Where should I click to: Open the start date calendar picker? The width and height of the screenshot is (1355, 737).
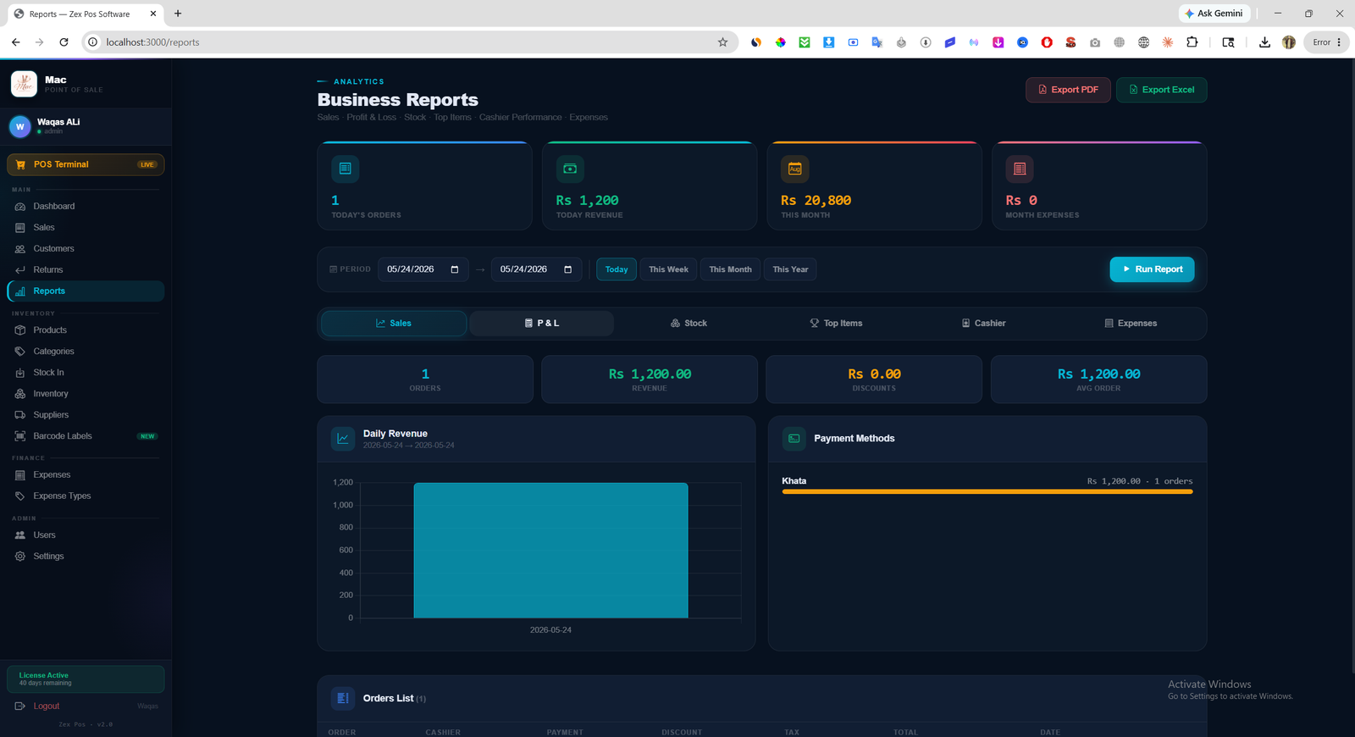[455, 269]
